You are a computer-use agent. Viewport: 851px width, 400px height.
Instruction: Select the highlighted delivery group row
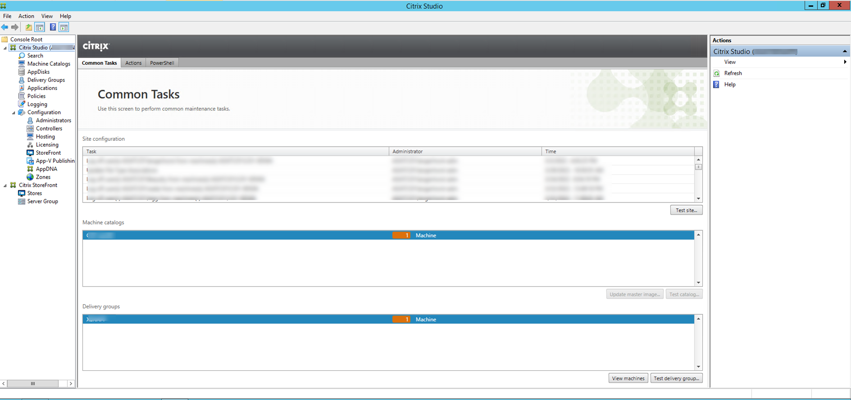pos(388,319)
